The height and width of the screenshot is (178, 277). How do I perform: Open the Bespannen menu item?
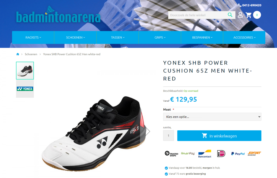click(202, 37)
